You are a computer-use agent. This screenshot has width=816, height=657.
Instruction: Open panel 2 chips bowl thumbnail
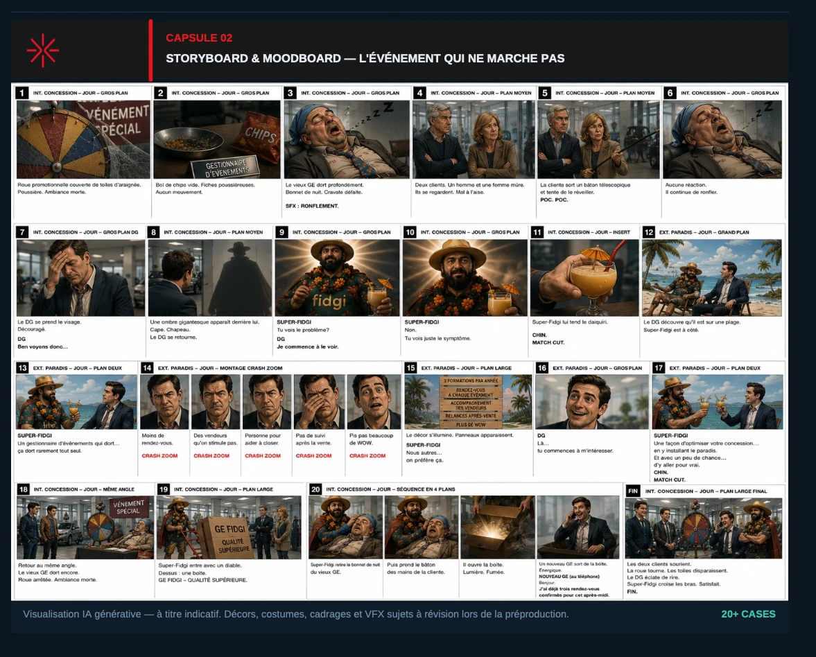216,139
